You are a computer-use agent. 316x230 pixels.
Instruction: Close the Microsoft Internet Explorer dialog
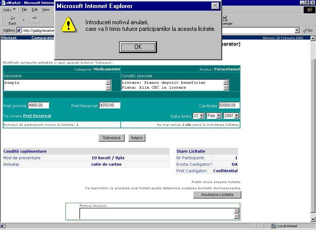click(215, 6)
